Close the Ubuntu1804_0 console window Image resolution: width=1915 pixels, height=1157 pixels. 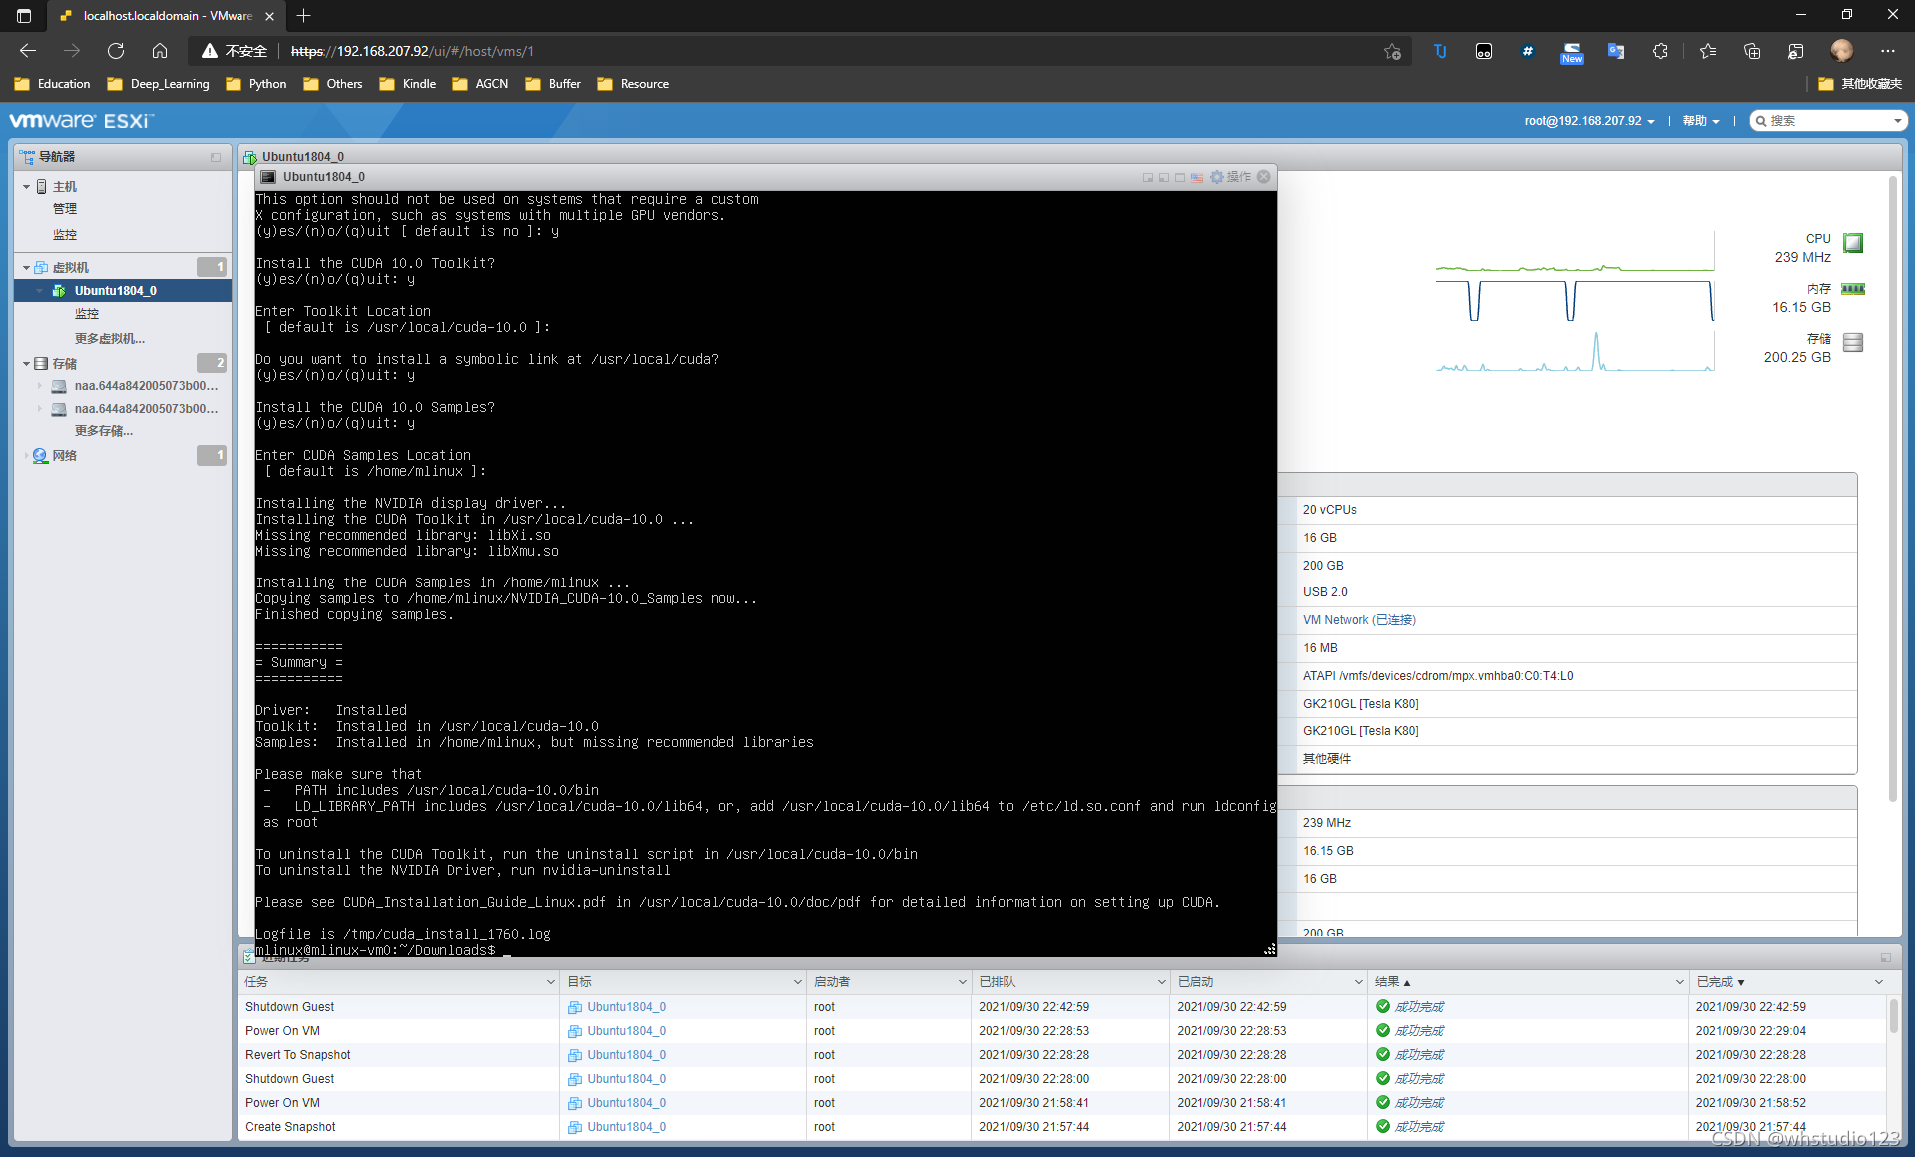click(1264, 177)
